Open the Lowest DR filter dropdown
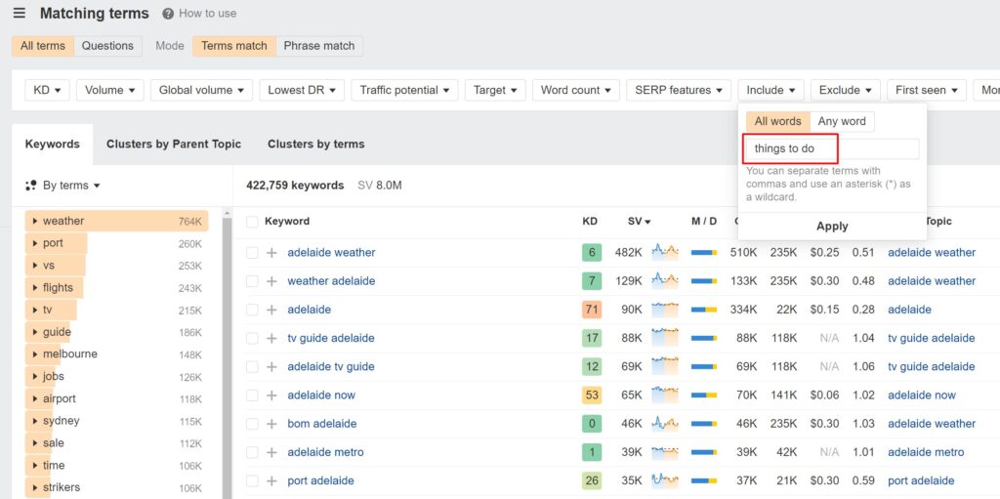 pyautogui.click(x=303, y=90)
